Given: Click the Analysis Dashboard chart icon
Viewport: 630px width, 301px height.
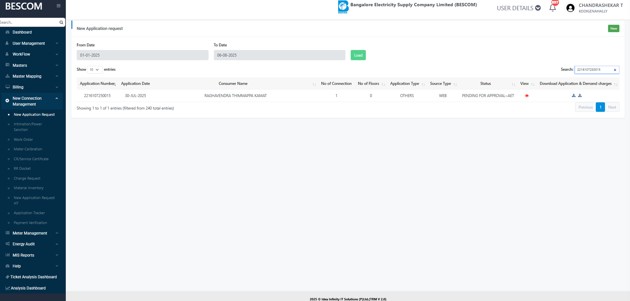Looking at the screenshot, I should coord(8,288).
